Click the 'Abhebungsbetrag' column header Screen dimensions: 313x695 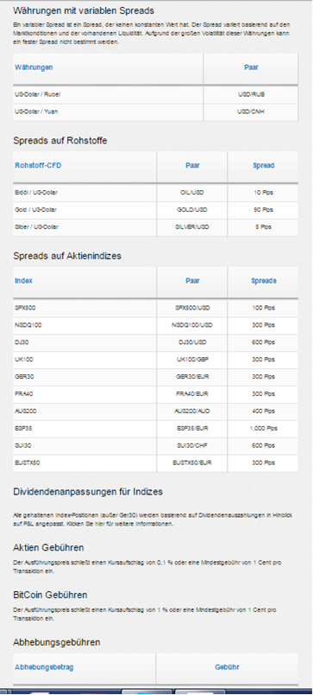[x=42, y=666]
